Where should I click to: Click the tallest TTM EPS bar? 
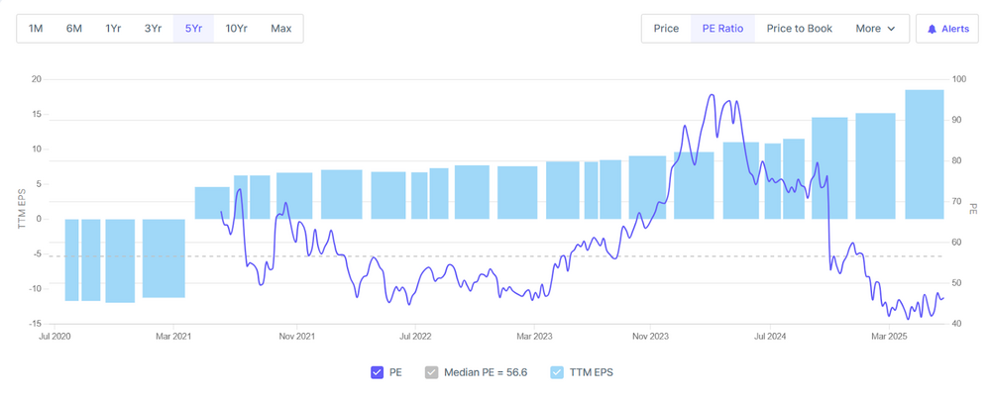coord(924,153)
